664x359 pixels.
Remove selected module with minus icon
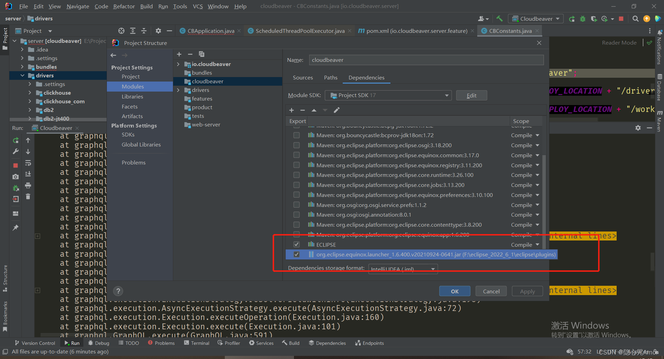click(x=190, y=54)
